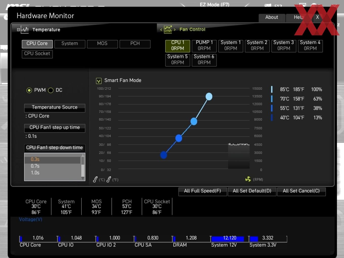Toggle the Smart Fan Mode checkbox
This screenshot has width=344, height=258.
coord(99,81)
